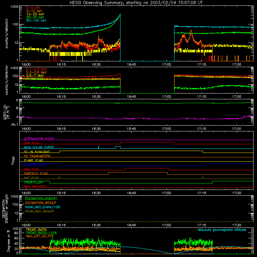Click the ECLIPSE_FLAG label
Screen dimensions: 257x257
click(35, 165)
